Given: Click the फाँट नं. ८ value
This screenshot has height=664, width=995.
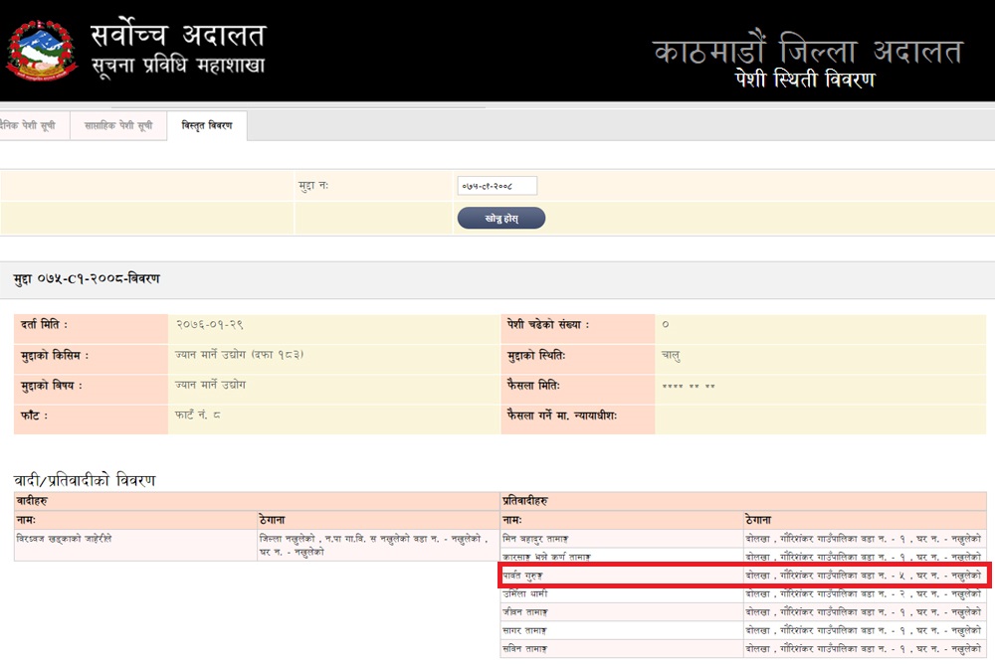Looking at the screenshot, I should 198,415.
